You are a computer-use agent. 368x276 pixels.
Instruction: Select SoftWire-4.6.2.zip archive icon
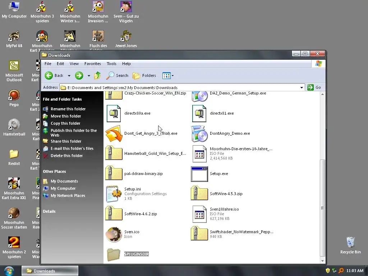coord(114,213)
